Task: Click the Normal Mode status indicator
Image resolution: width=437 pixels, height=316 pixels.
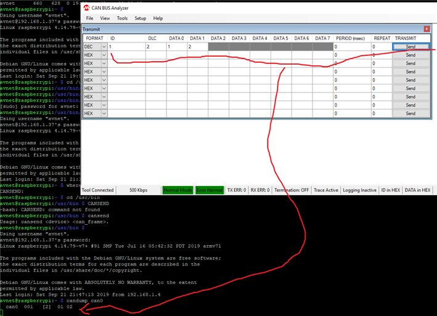Action: (x=177, y=190)
